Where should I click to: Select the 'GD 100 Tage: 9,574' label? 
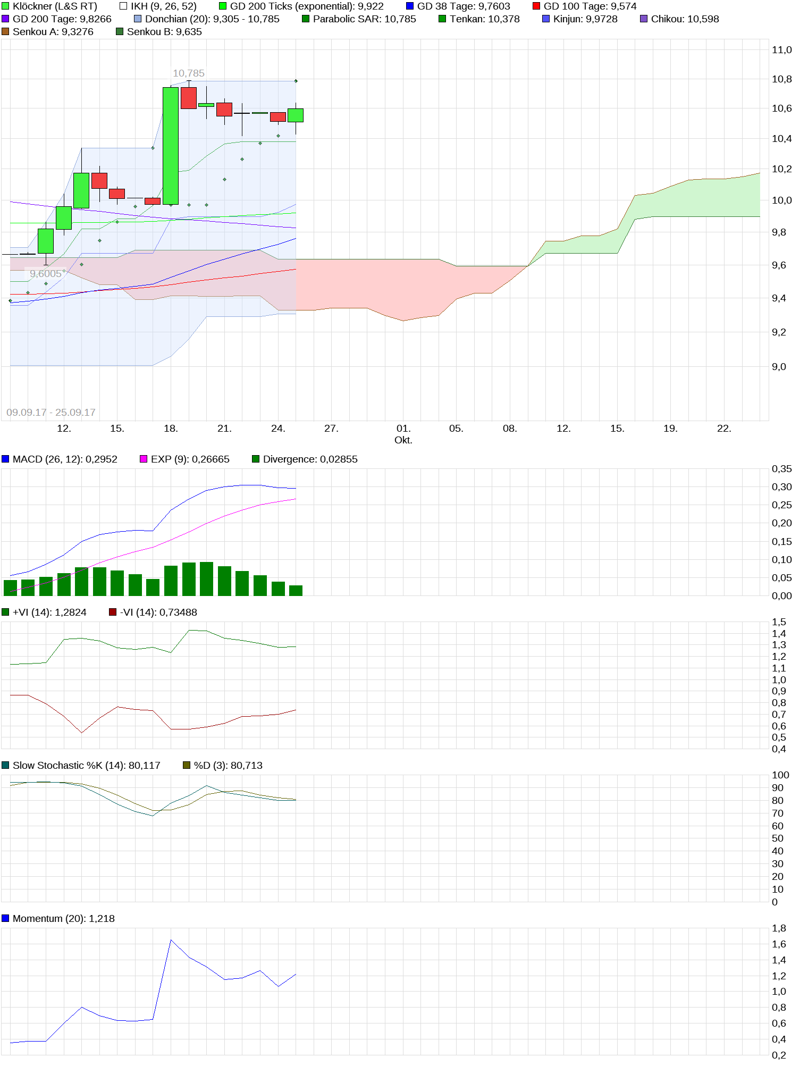click(x=590, y=6)
